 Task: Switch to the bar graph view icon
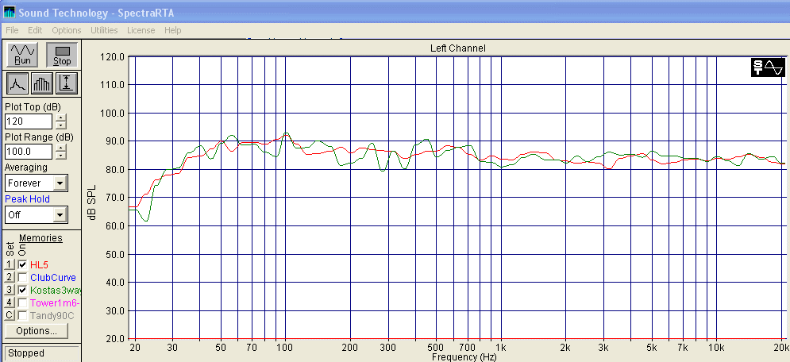coord(41,83)
